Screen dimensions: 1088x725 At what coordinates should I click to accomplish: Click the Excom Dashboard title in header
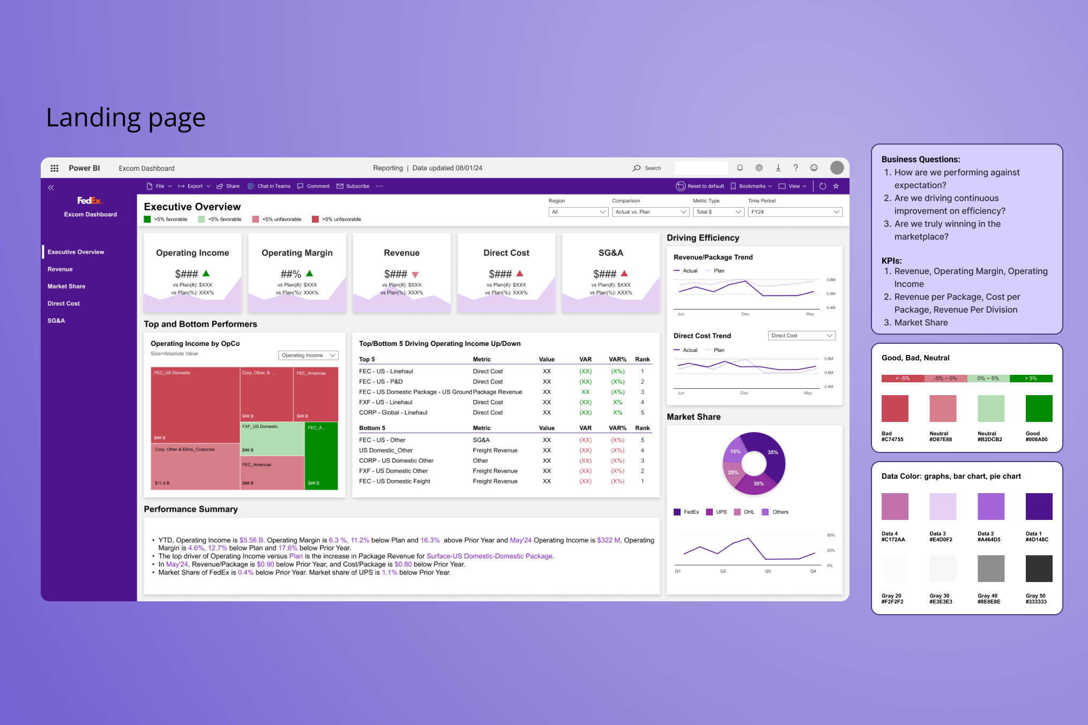click(x=146, y=168)
